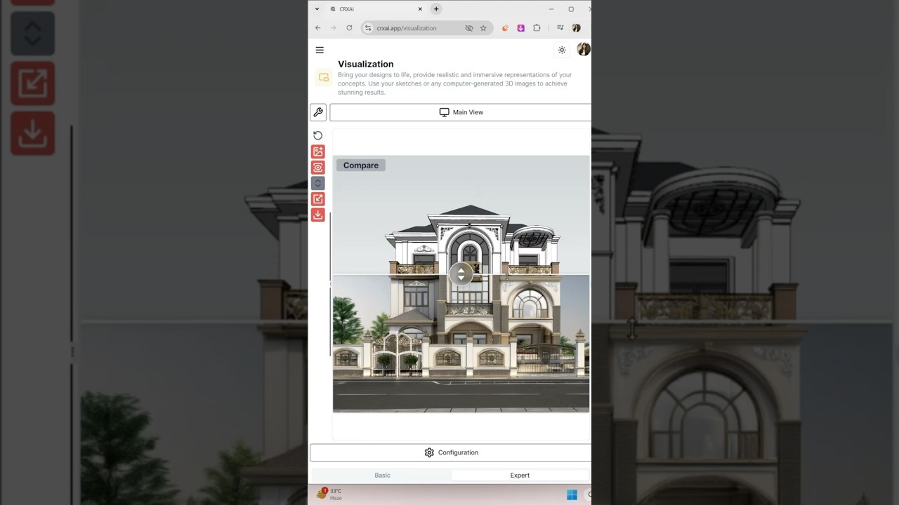Click the purple download extension icon
The width and height of the screenshot is (899, 505).
coord(520,28)
